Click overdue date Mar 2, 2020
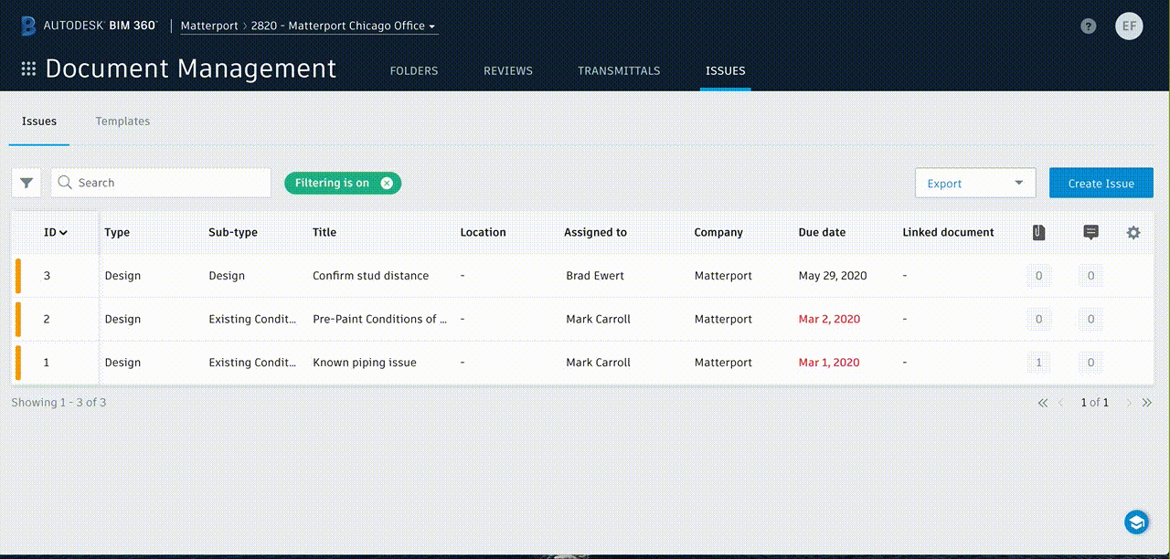The image size is (1170, 559). coord(829,320)
